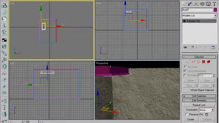The width and height of the screenshot is (219, 123).
Task: Create a reactor Fracture helper
Action: 4,86
